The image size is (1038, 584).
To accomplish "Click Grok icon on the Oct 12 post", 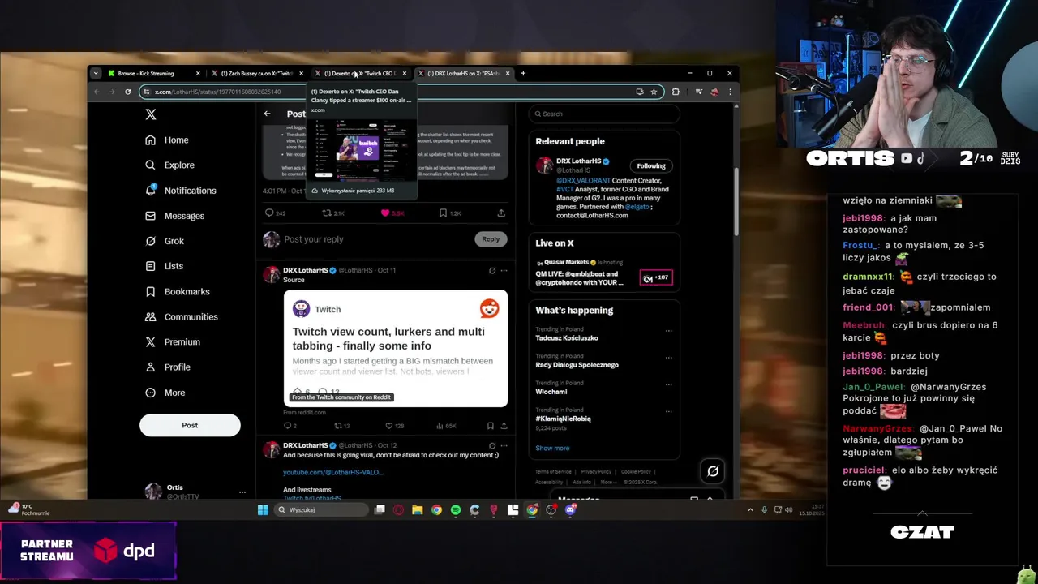I will click(x=491, y=445).
